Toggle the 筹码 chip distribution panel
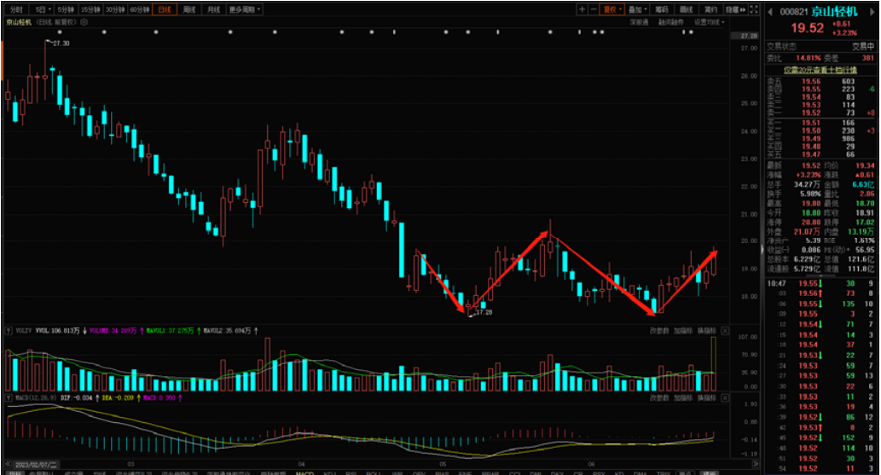Image resolution: width=881 pixels, height=475 pixels. pyautogui.click(x=662, y=9)
